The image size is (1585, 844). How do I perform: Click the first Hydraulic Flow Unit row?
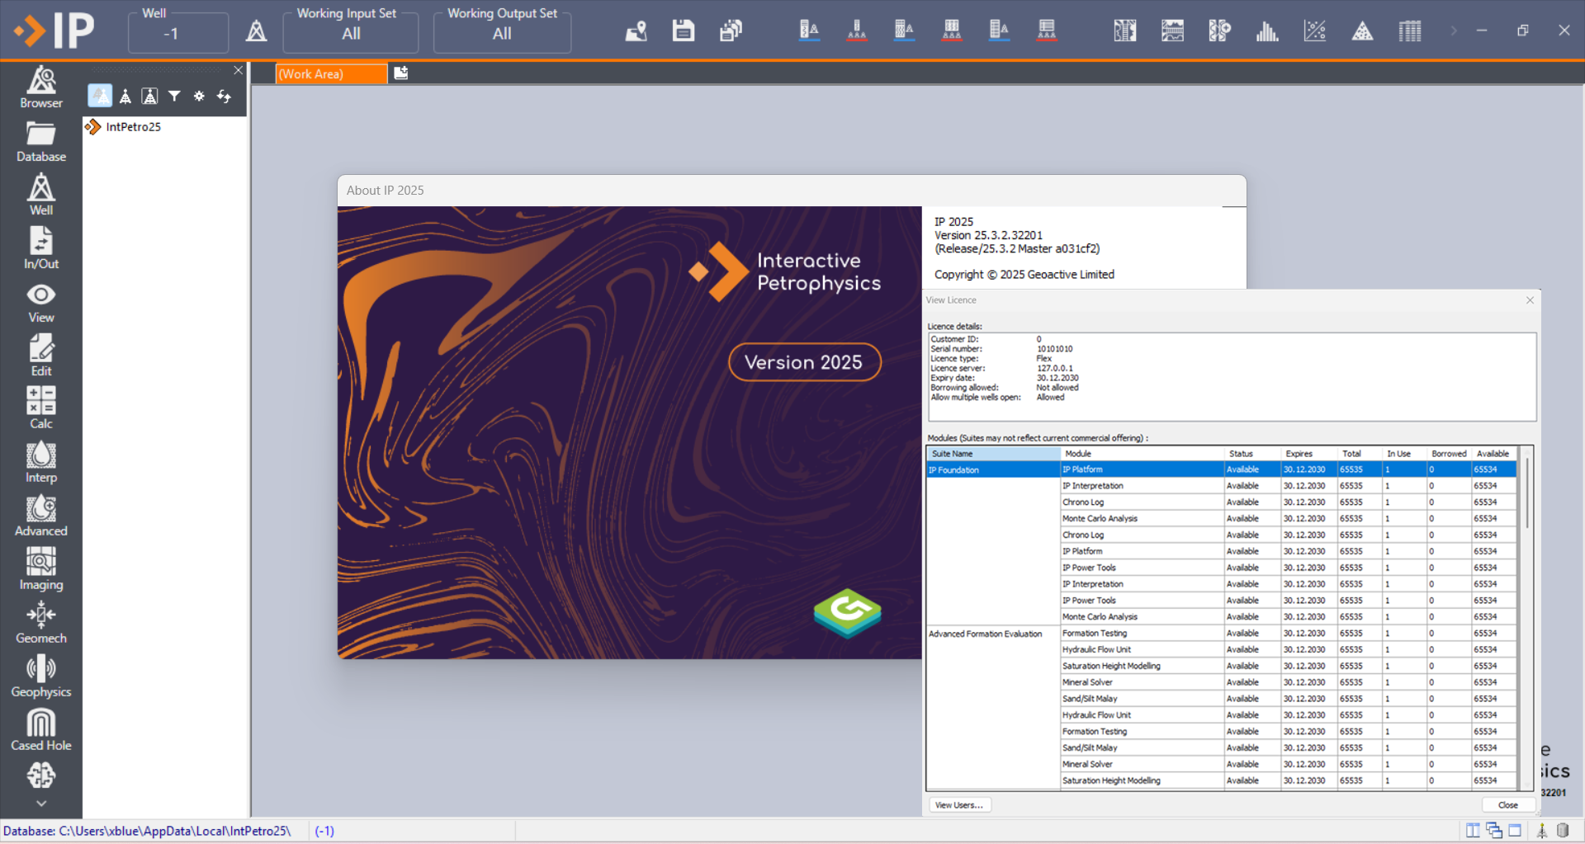1142,650
